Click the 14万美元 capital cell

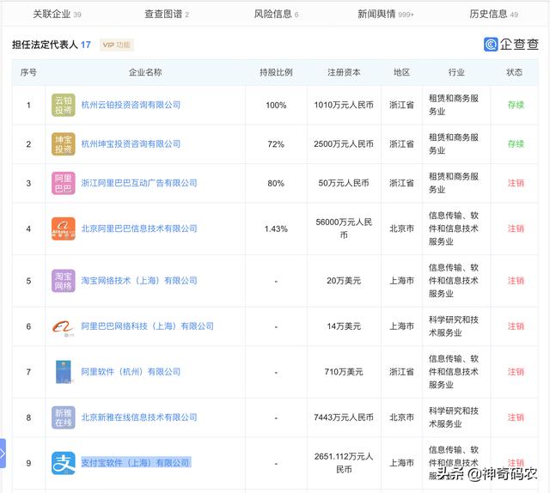344,326
